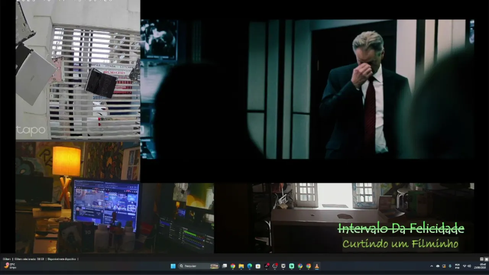The height and width of the screenshot is (275, 489).
Task: Open the first Chrome icon beside Task View
Action: pos(233,266)
